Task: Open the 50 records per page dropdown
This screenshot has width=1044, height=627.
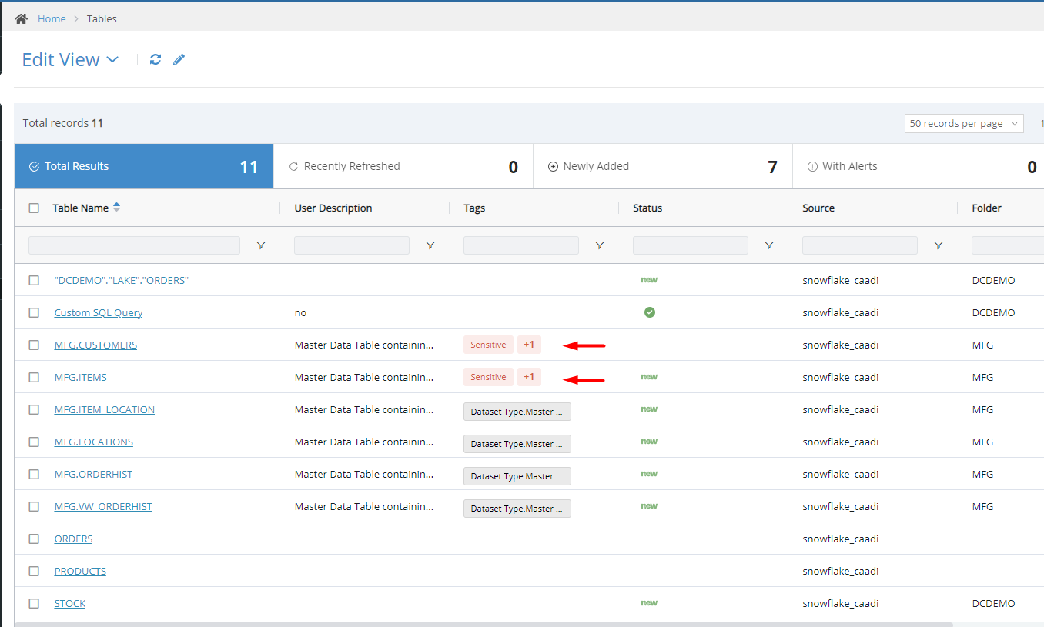Action: 964,123
